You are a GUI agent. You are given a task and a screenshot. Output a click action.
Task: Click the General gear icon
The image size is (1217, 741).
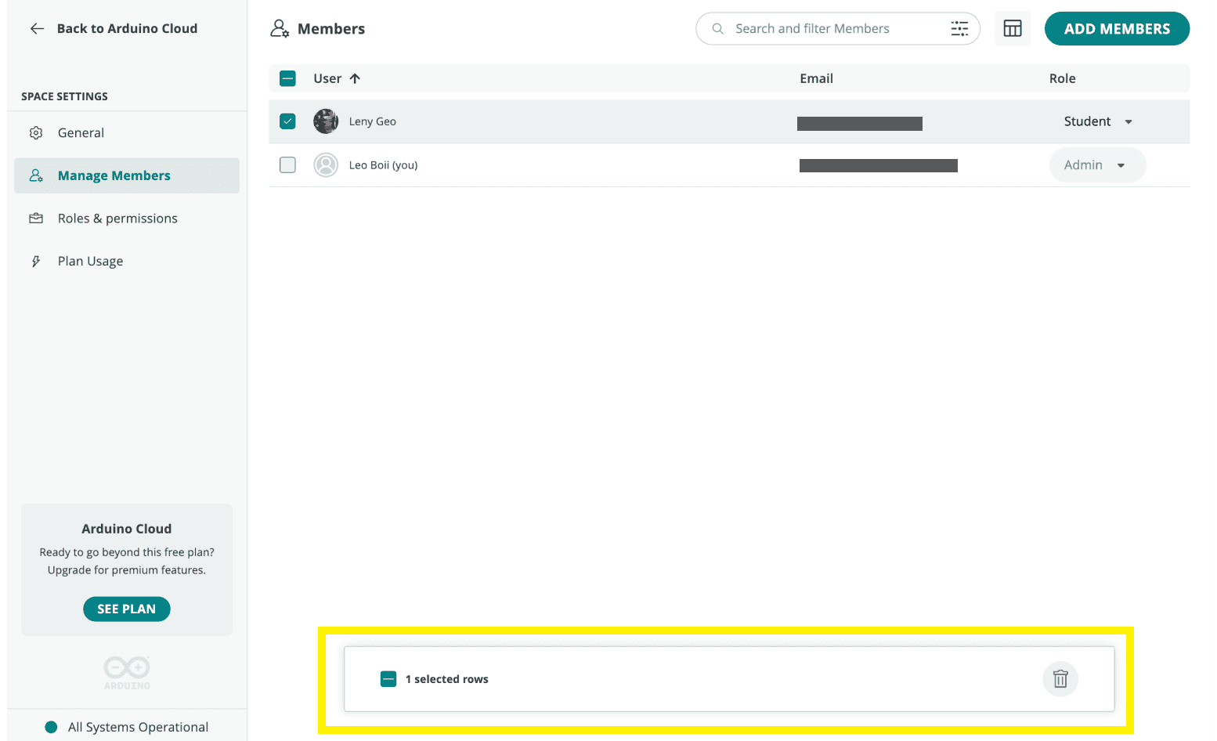point(36,133)
